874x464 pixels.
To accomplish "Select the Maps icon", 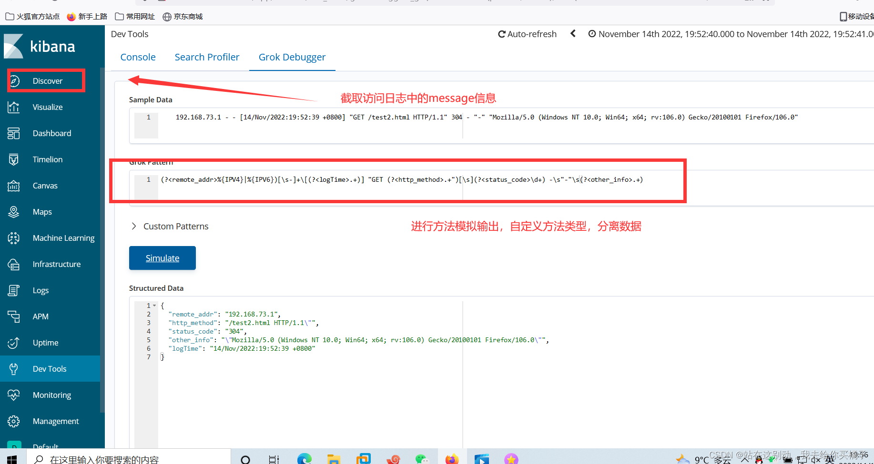I will pos(42,211).
